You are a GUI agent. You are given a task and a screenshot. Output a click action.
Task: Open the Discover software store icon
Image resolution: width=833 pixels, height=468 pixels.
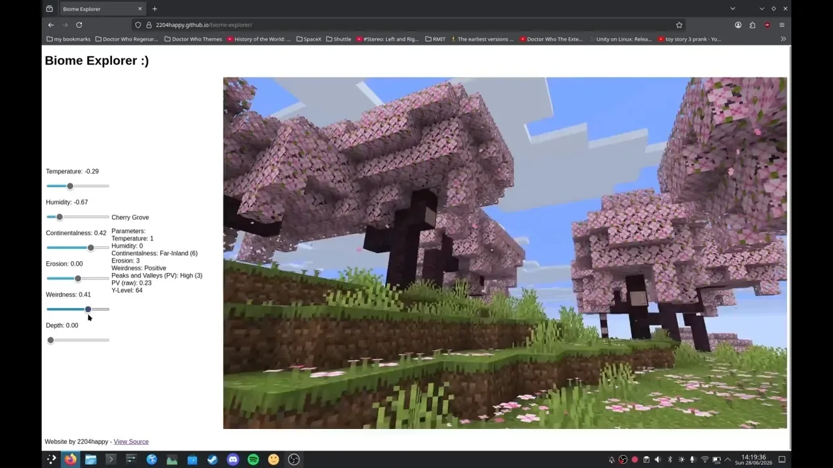[192, 460]
